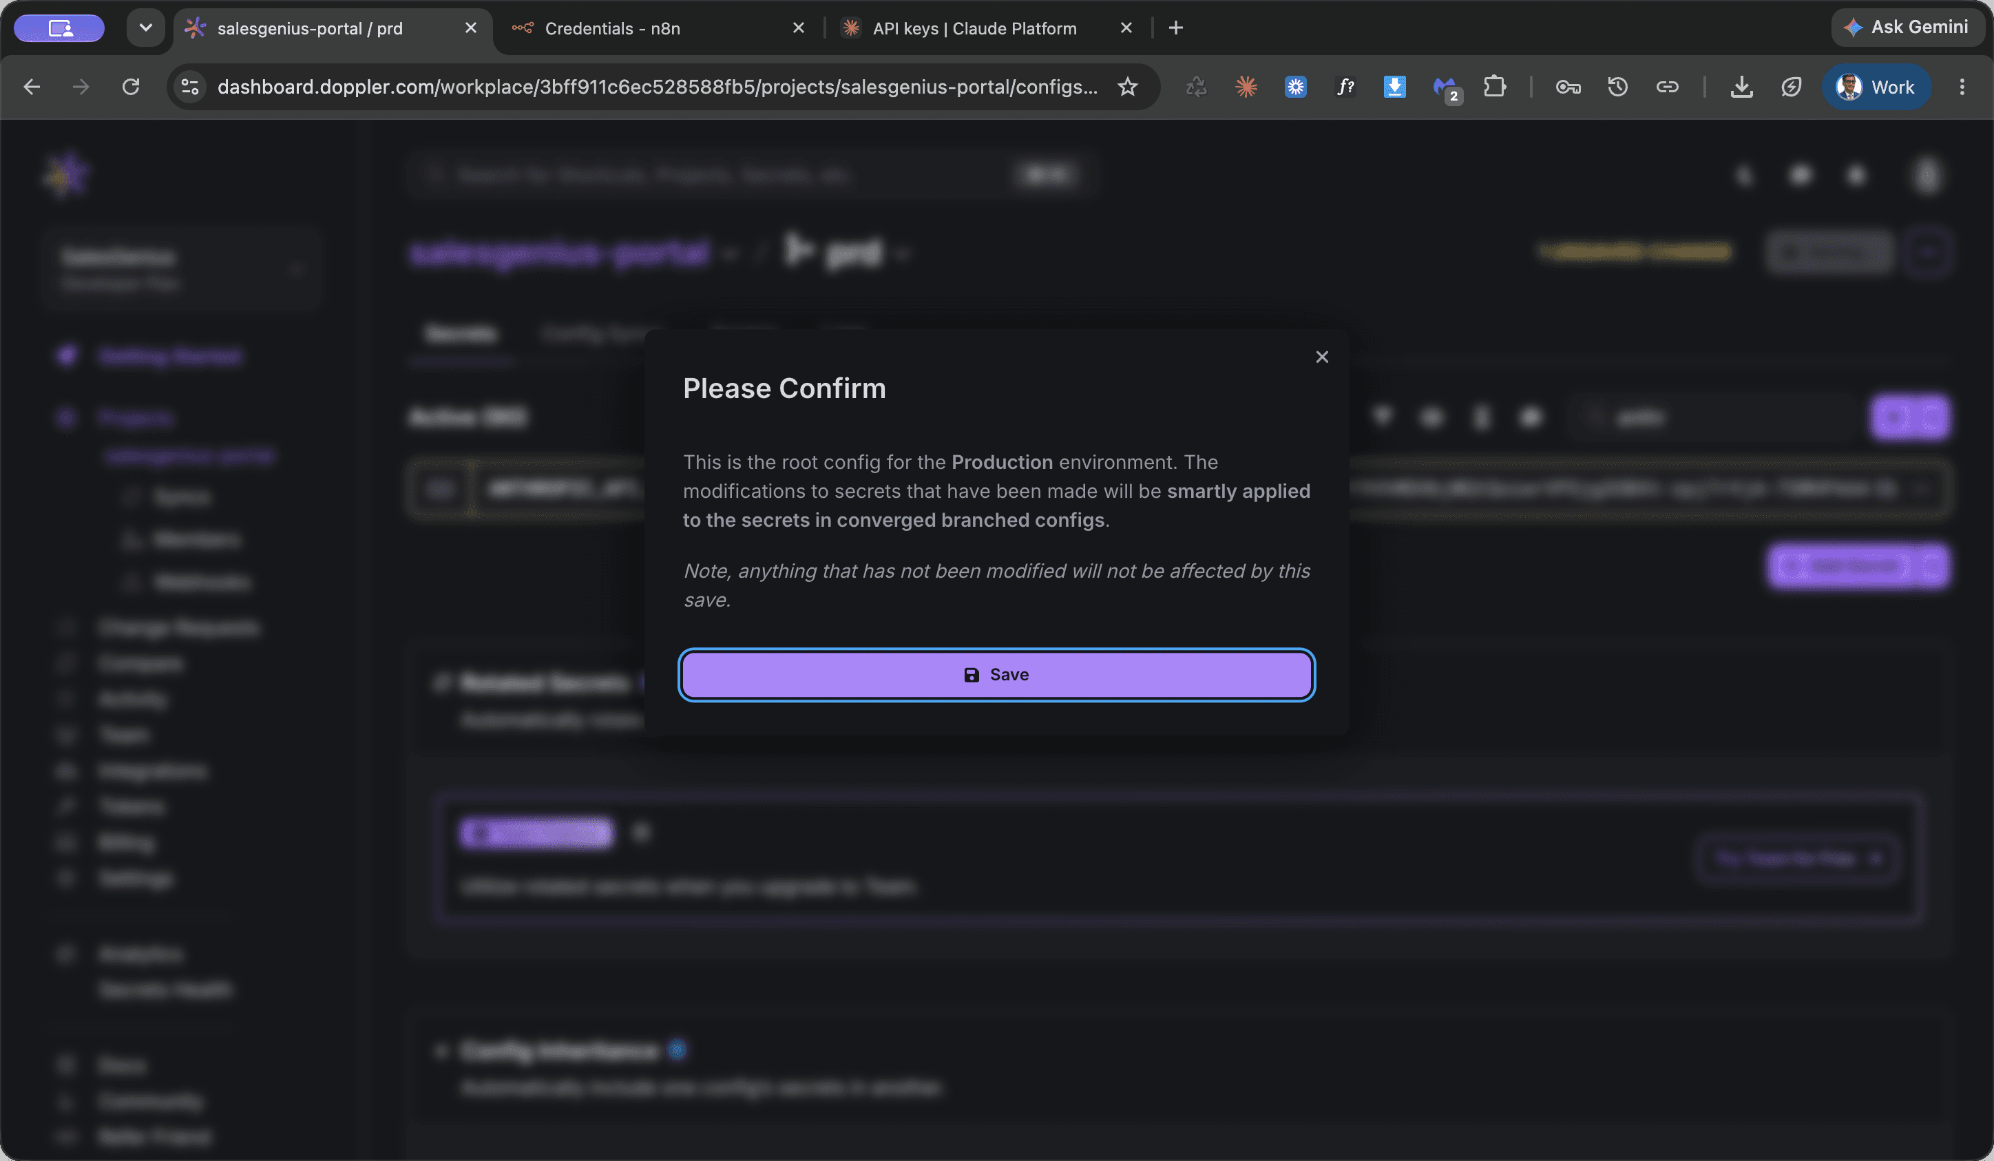
Task: Open a new browser tab
Action: click(x=1176, y=28)
